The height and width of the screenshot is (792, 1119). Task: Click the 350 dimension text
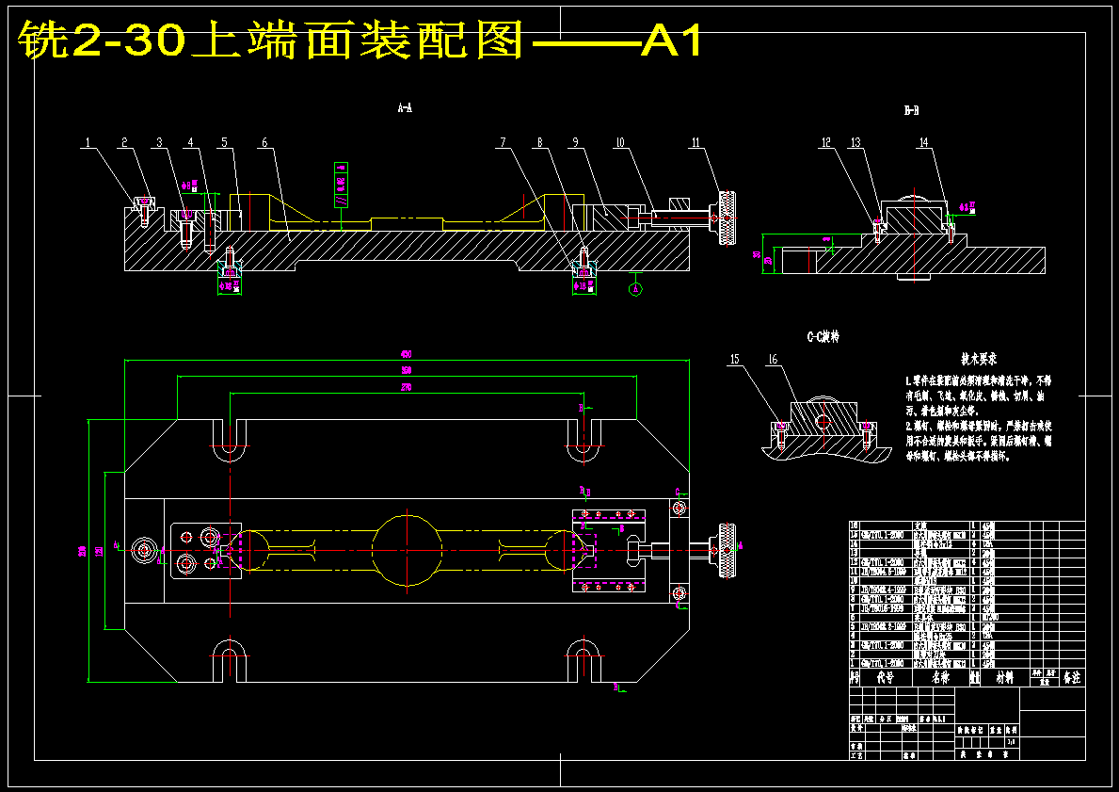407,371
